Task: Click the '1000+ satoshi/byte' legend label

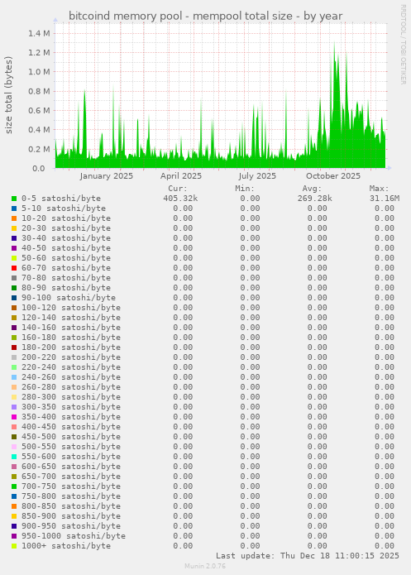Action: [66, 545]
